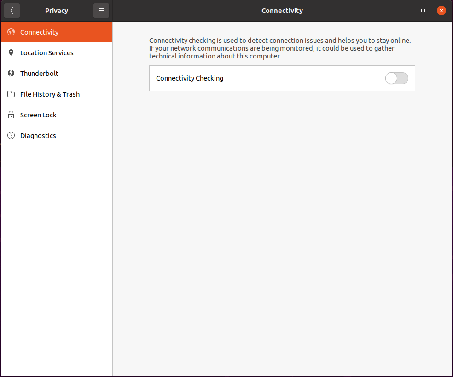The width and height of the screenshot is (453, 377).
Task: Open Thunderbolt settings panel
Action: tap(57, 74)
